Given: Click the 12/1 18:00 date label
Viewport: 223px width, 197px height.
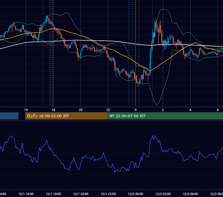Looking at the screenshot, I should pyautogui.click(x=53, y=194).
